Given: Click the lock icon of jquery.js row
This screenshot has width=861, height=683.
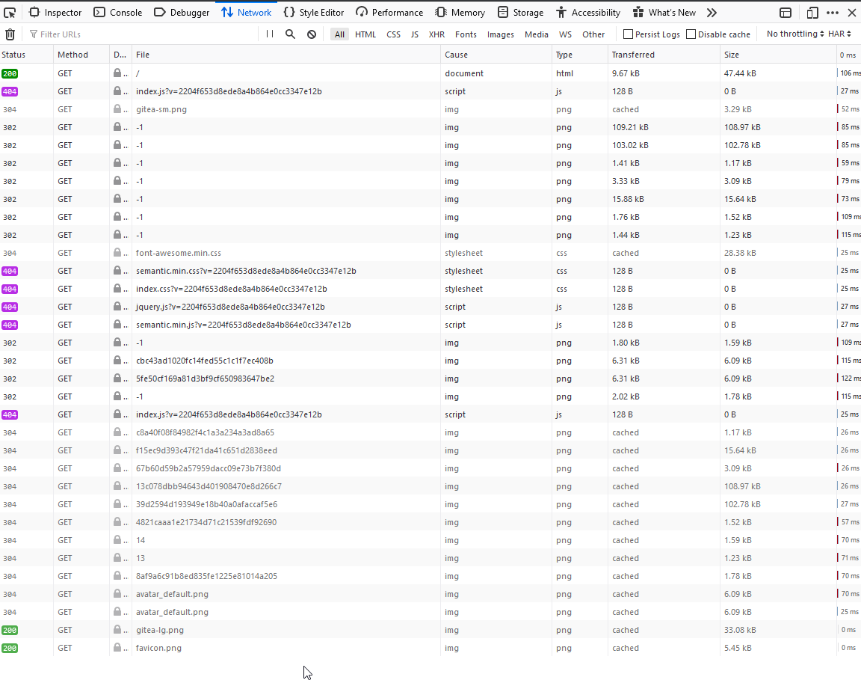Looking at the screenshot, I should coord(117,306).
